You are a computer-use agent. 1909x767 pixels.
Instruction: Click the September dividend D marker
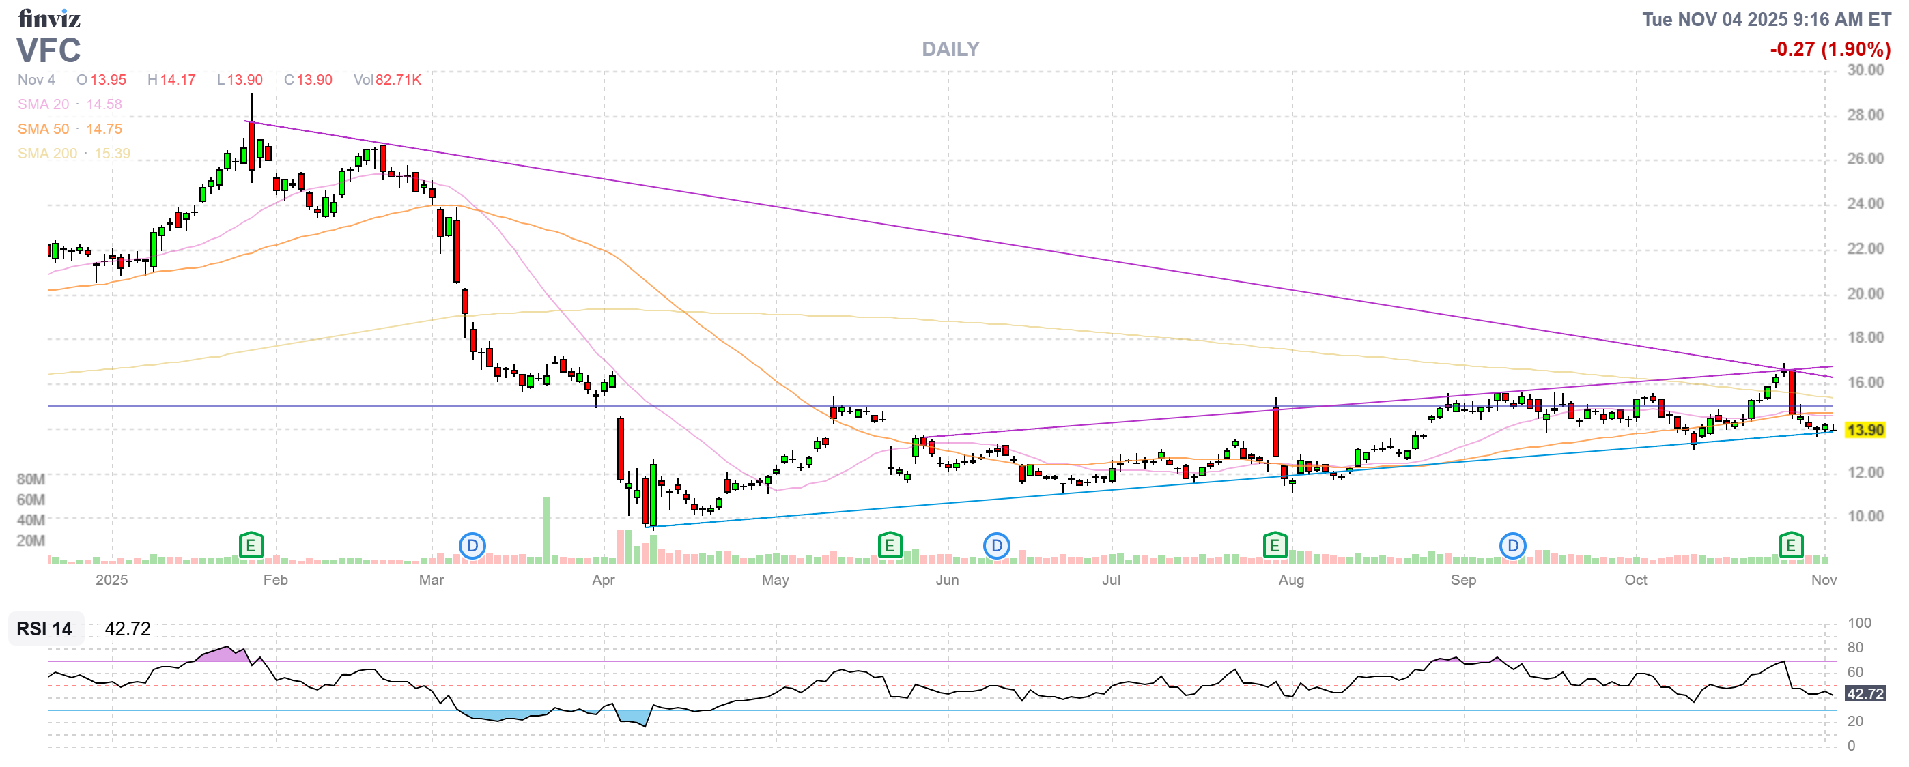[1512, 547]
